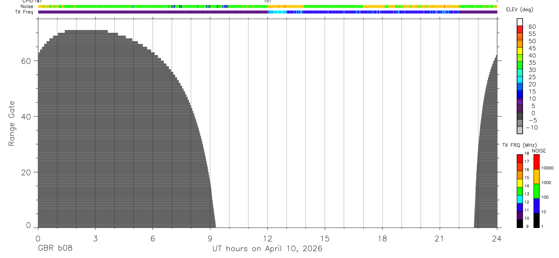Select the 'TX Freq' strip label
The height and width of the screenshot is (258, 559).
click(24, 12)
